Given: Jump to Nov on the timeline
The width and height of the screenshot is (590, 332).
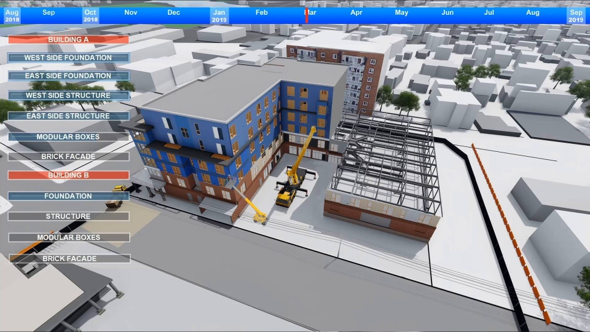Looking at the screenshot, I should pos(130,12).
